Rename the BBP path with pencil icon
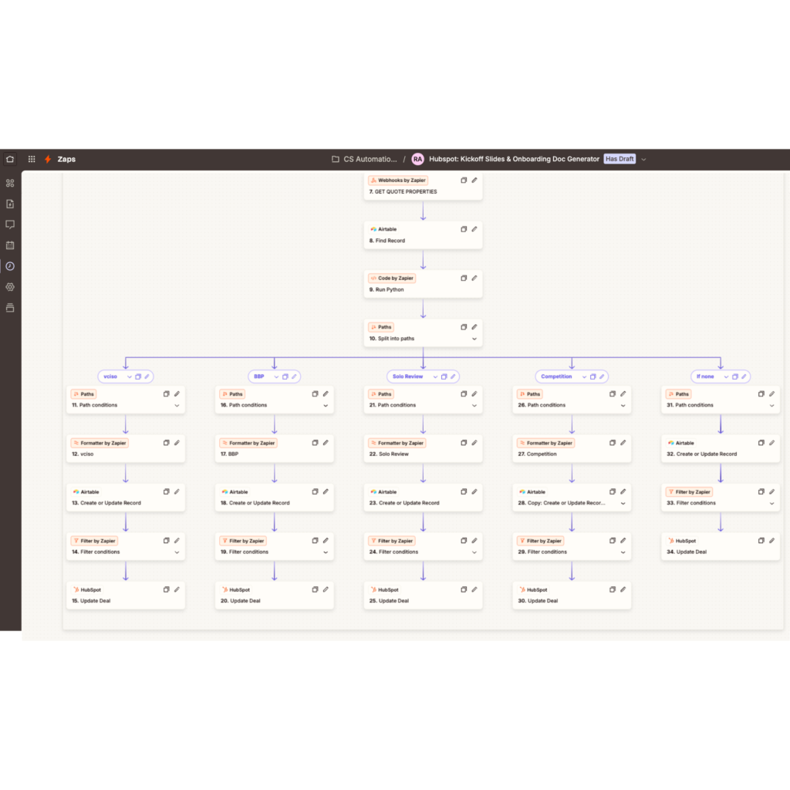The width and height of the screenshot is (790, 790). click(x=294, y=376)
